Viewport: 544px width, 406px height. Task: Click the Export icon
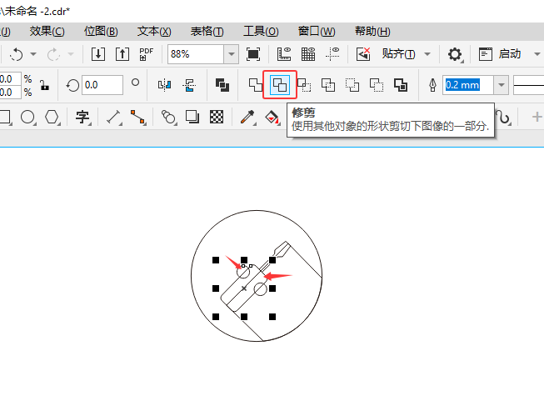coord(122,54)
